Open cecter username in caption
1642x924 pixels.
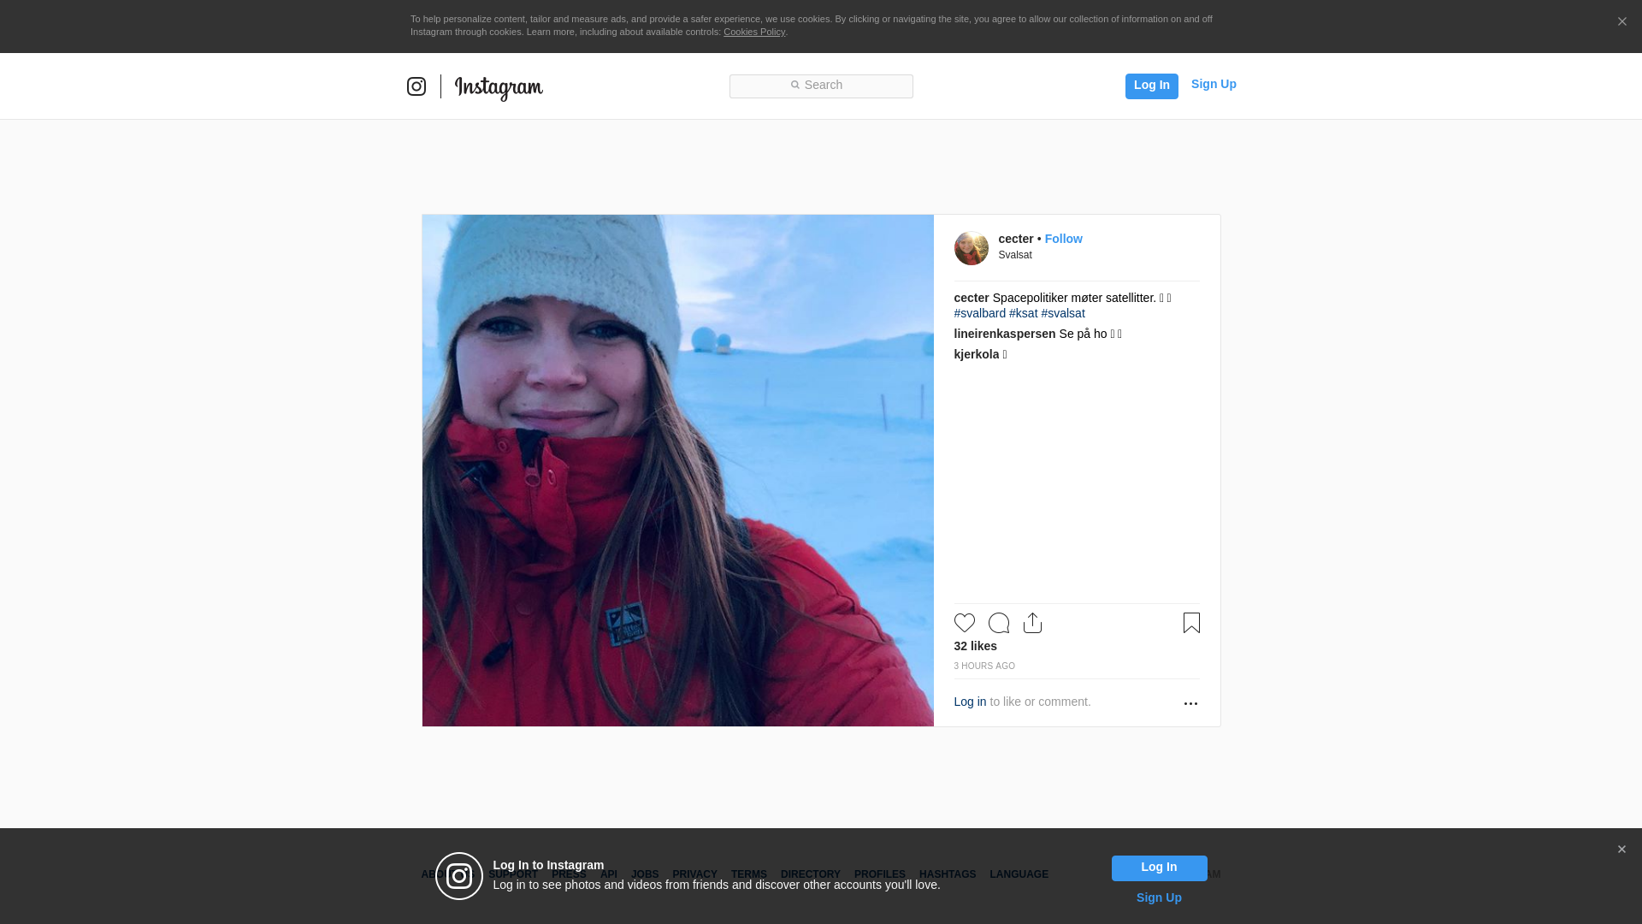[971, 298]
